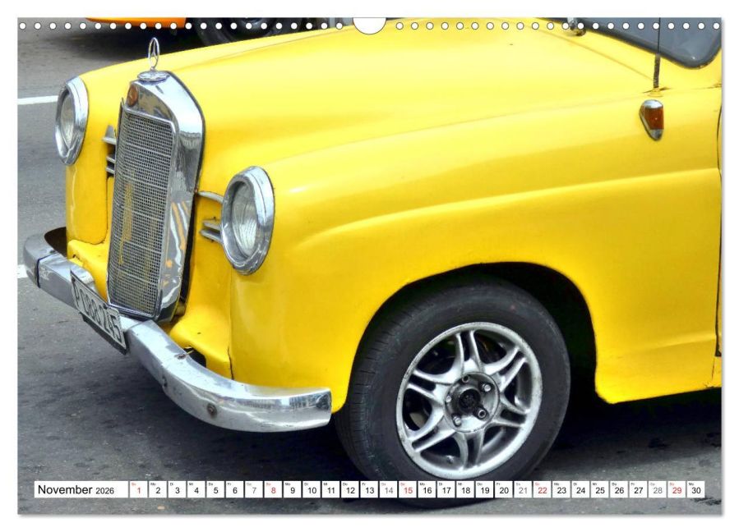The width and height of the screenshot is (739, 532).
Task: Pick red Sunday date 8
Action: coord(273,490)
